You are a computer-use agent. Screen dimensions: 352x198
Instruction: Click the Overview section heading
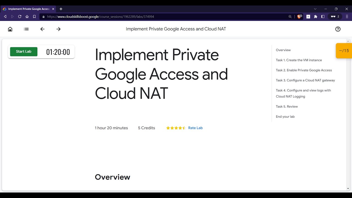click(x=112, y=177)
